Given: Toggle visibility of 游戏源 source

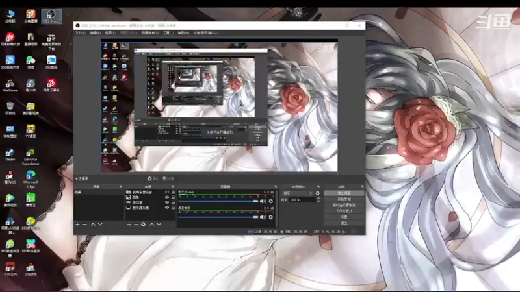Looking at the screenshot, I should tap(167, 202).
